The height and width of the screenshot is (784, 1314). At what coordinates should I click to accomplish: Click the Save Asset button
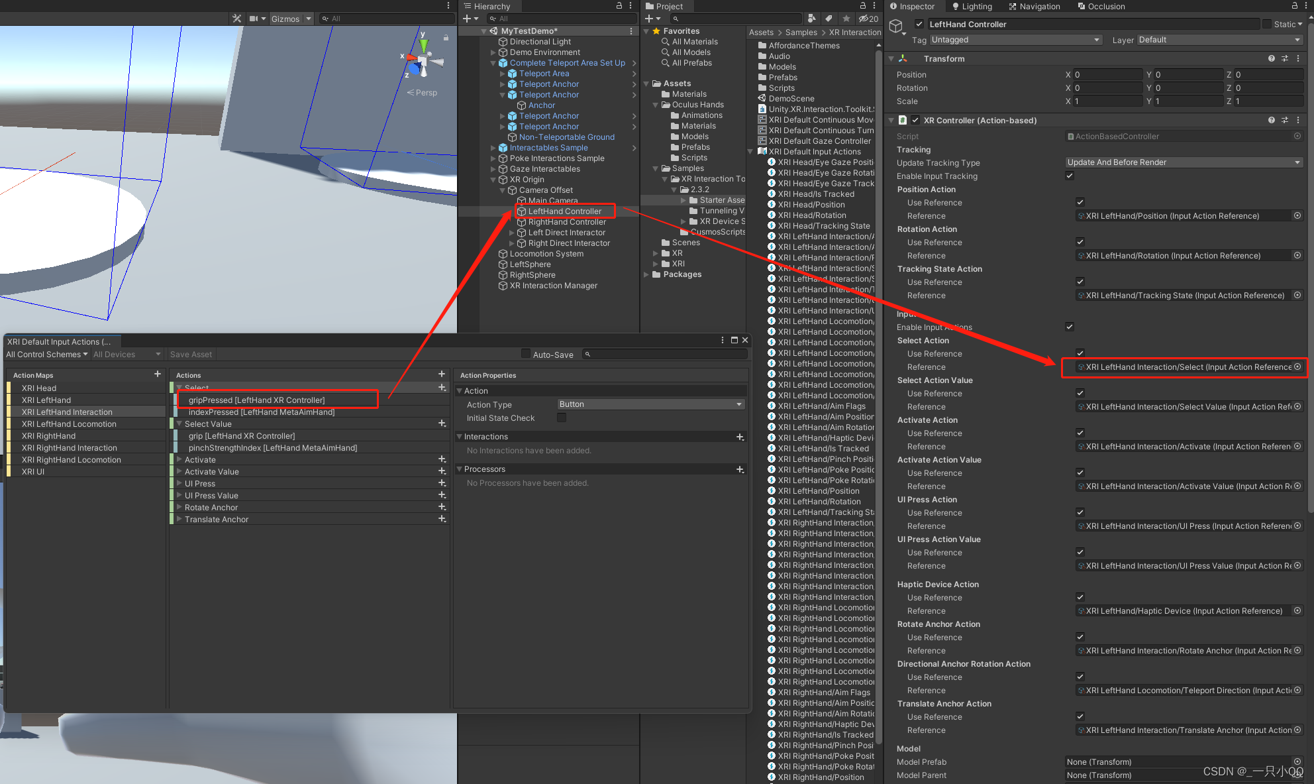[191, 355]
